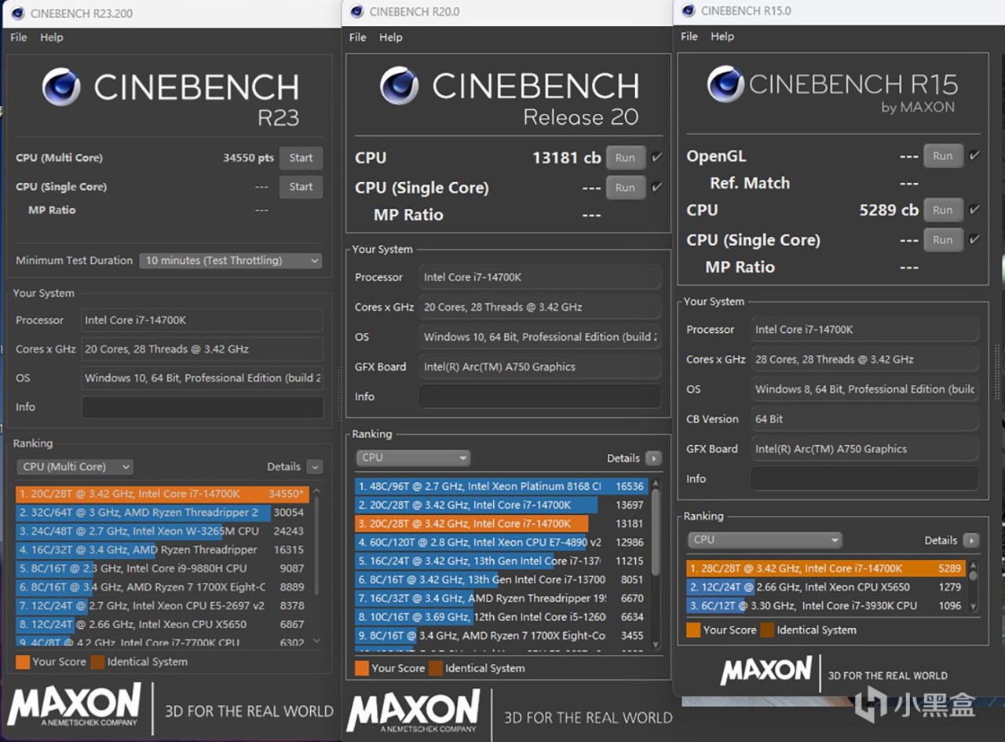The height and width of the screenshot is (742, 1005).
Task: Click the Cinebench R23.200 title bar app icon
Action: coord(17,13)
